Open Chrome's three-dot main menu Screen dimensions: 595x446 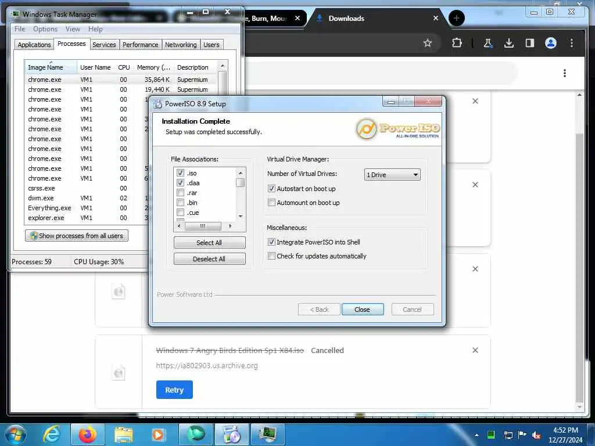pyautogui.click(x=572, y=43)
